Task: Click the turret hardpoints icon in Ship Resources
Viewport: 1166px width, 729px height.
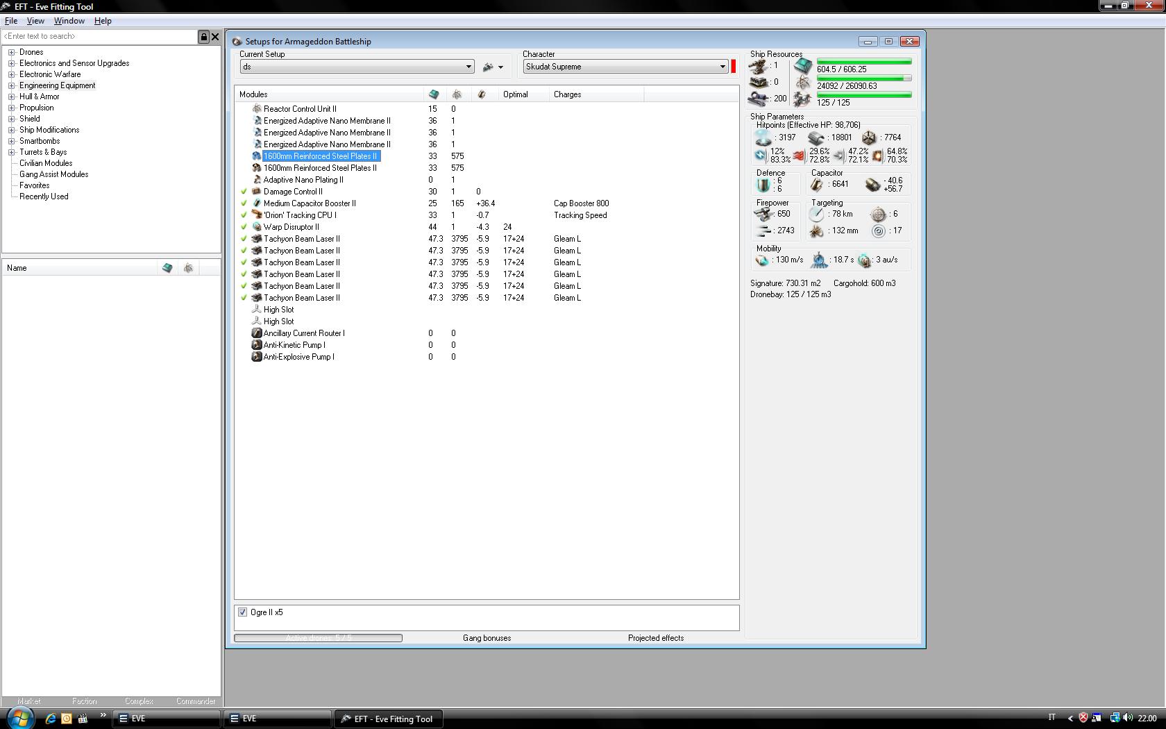Action: pyautogui.click(x=759, y=67)
